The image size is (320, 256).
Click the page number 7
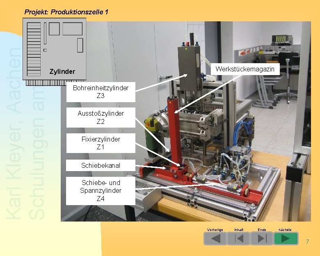pyautogui.click(x=308, y=242)
